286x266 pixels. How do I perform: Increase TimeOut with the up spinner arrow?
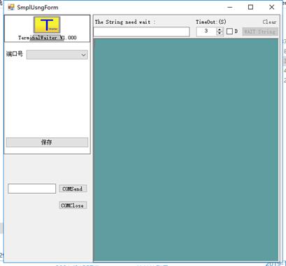tap(220, 29)
